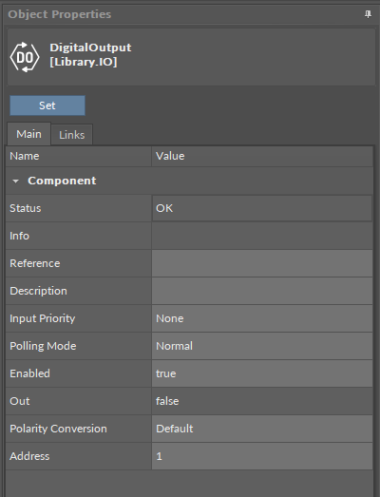This screenshot has width=380, height=497.
Task: Switch to the Links tab
Action: 71,135
